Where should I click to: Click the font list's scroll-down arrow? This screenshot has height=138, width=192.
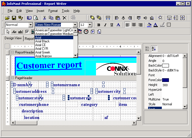tap(75, 55)
